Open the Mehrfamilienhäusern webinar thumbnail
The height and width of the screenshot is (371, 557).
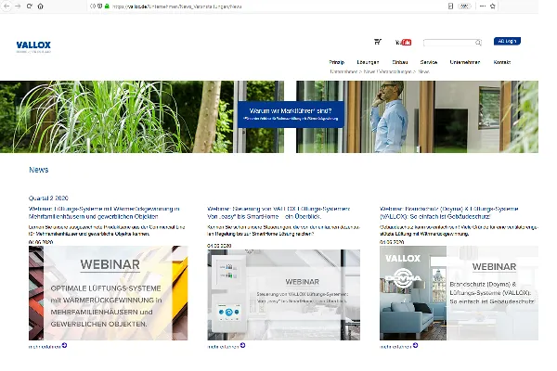click(105, 292)
